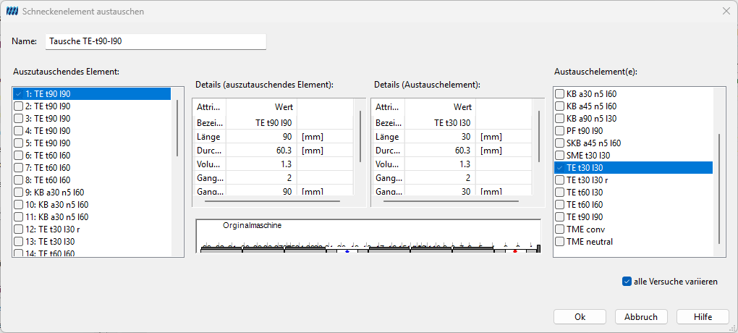Click the screw element app icon in title bar
The image size is (738, 333).
(x=12, y=12)
